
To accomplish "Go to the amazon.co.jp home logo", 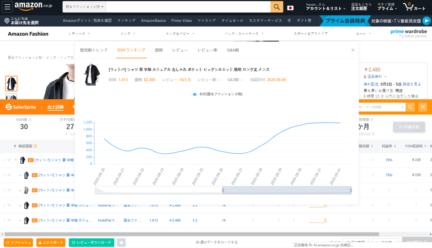I will (x=33, y=6).
